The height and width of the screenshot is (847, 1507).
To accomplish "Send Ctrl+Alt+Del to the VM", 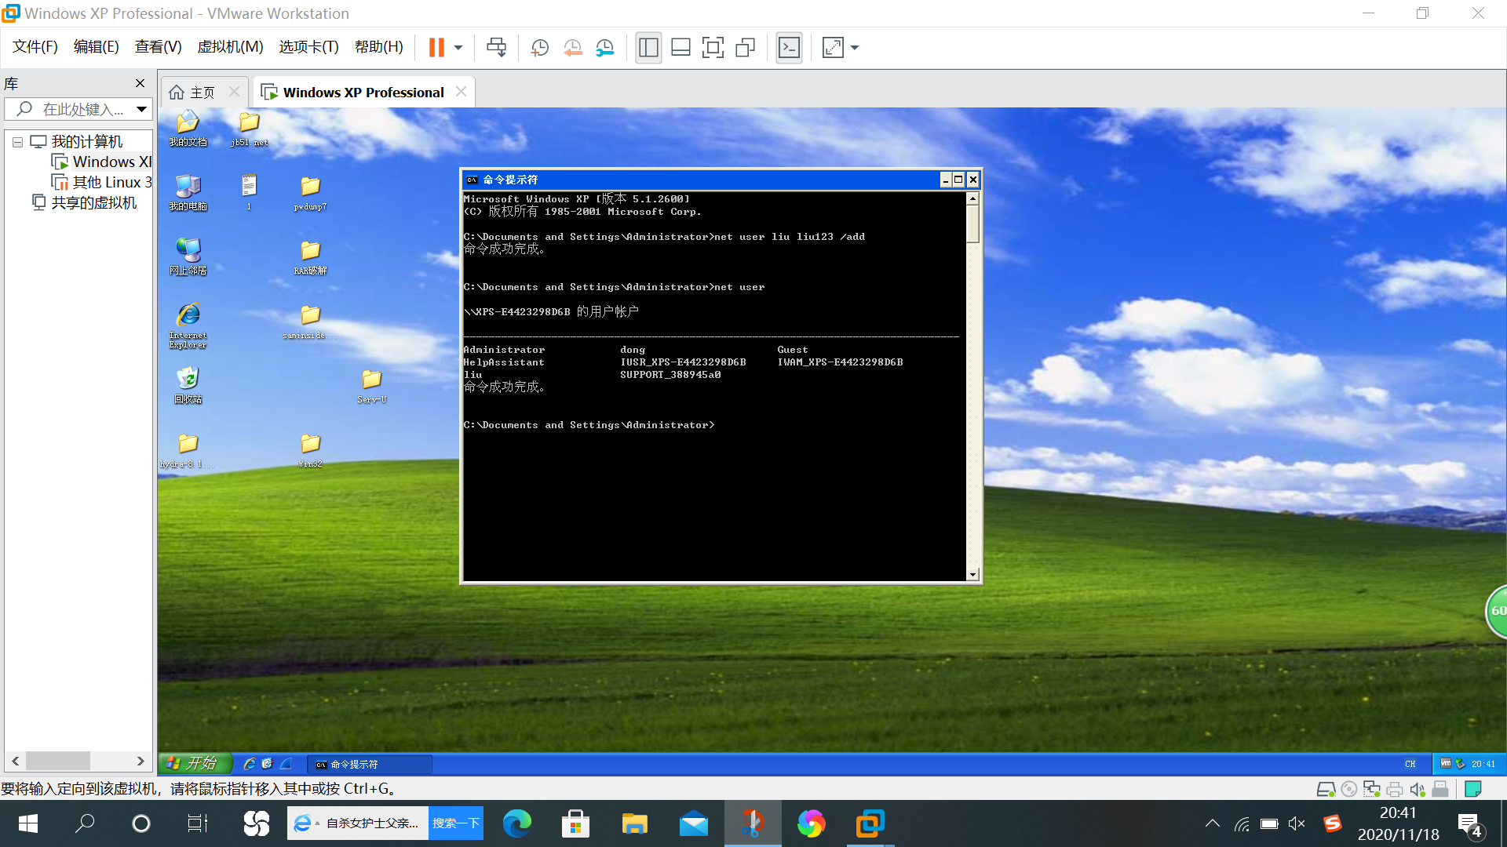I will pyautogui.click(x=496, y=48).
